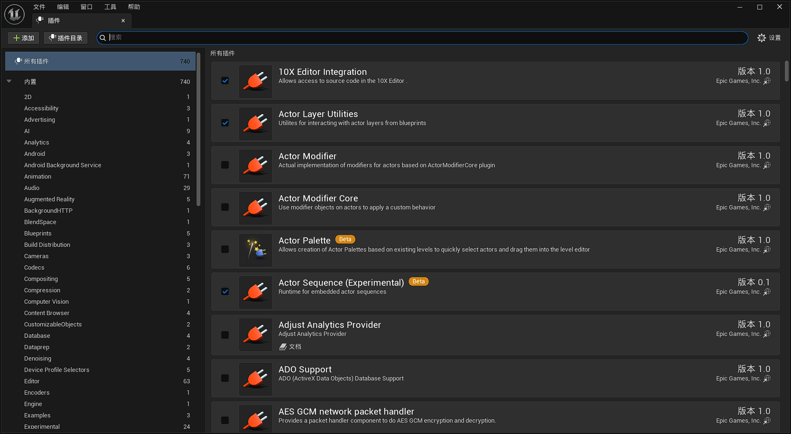Enable the AES GCM network packet handler checkbox
Screen dimensions: 791x434
pos(225,420)
